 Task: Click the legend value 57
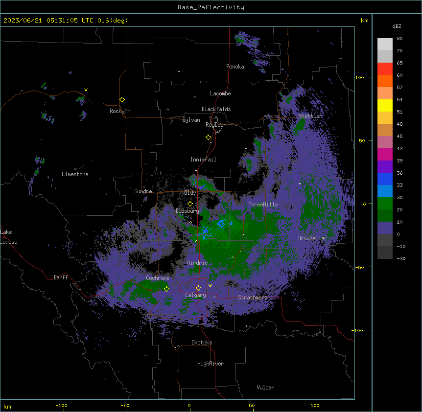[x=399, y=87]
